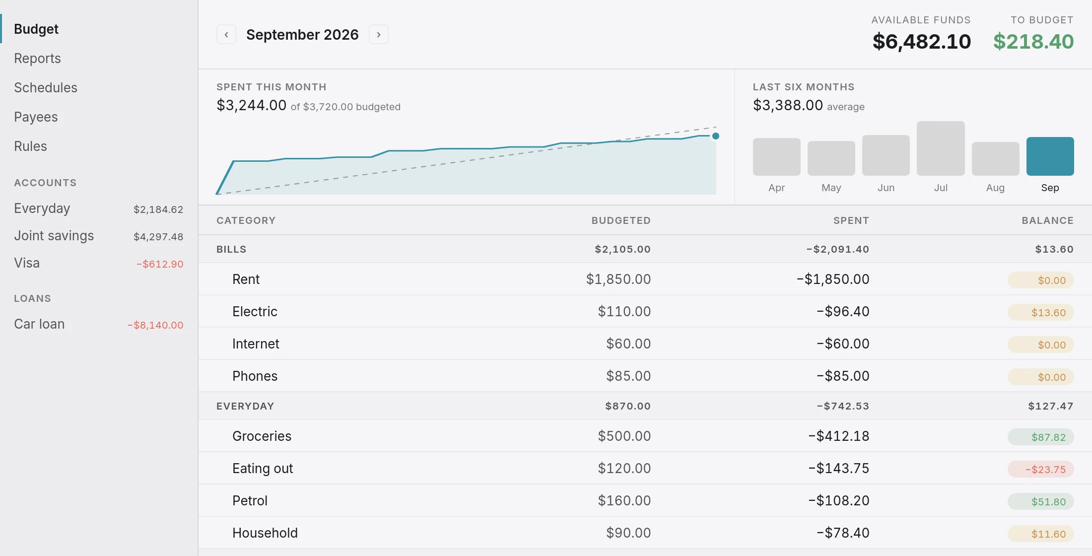The image size is (1092, 556).
Task: Click Household balance pill $11.60
Action: coord(1040,534)
